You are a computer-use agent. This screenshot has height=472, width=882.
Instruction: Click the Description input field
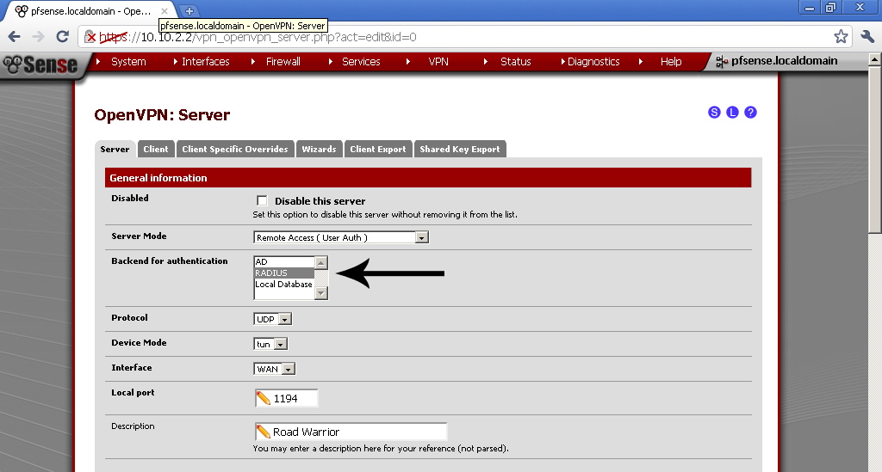(x=351, y=432)
